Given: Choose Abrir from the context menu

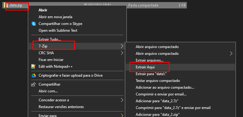Looking at the screenshot, I should pos(43,10).
